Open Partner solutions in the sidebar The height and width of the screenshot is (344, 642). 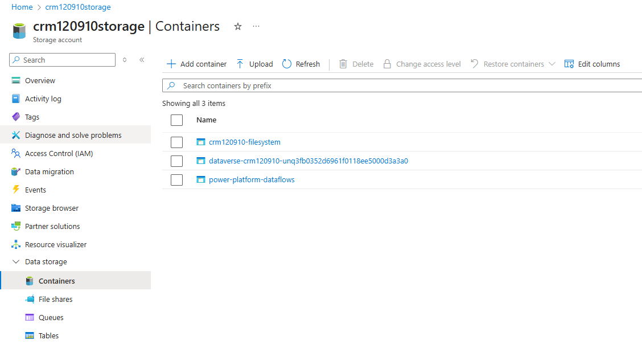52,226
